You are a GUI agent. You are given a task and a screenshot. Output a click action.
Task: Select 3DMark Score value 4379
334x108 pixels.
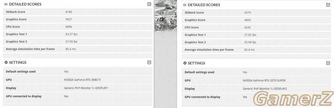[x=247, y=13]
